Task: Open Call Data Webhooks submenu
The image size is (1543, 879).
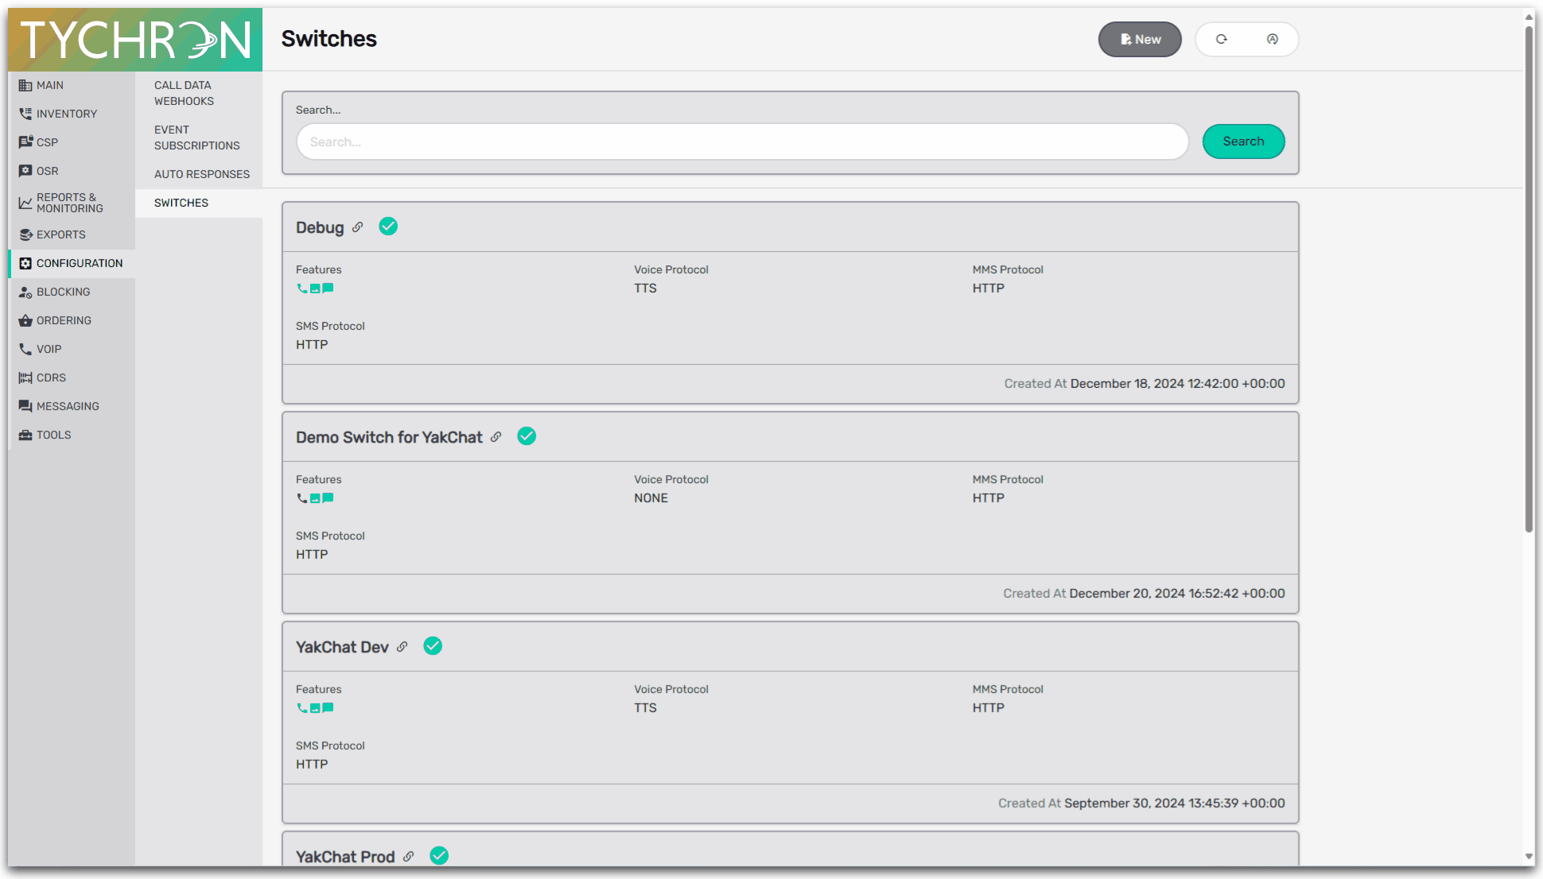Action: (199, 93)
